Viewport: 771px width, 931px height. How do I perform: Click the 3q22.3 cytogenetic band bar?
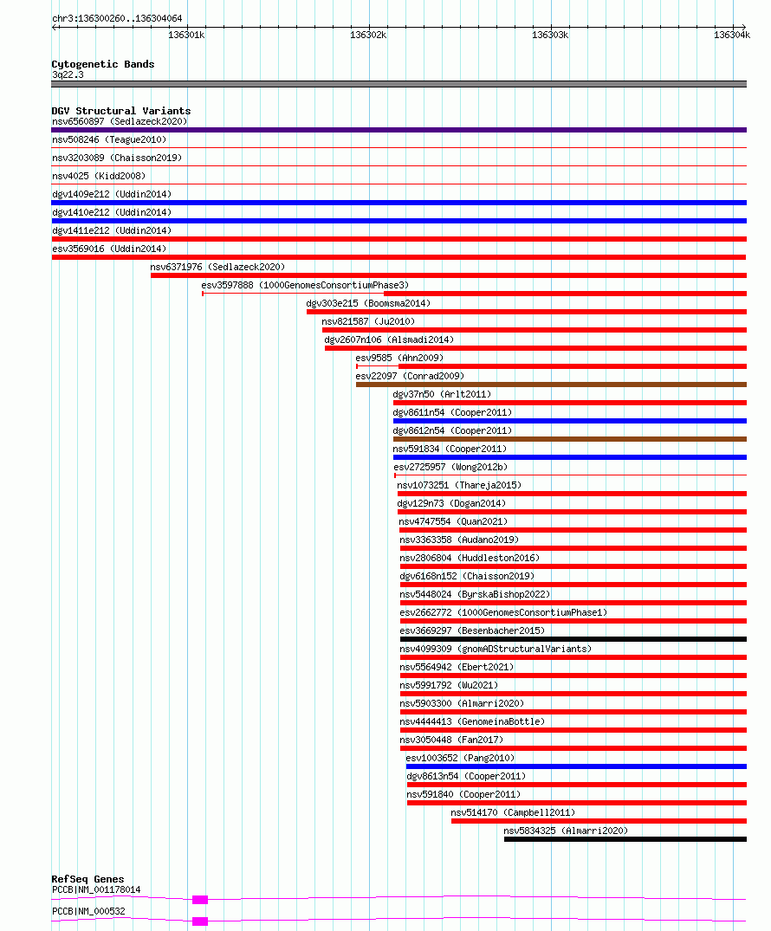[x=398, y=84]
